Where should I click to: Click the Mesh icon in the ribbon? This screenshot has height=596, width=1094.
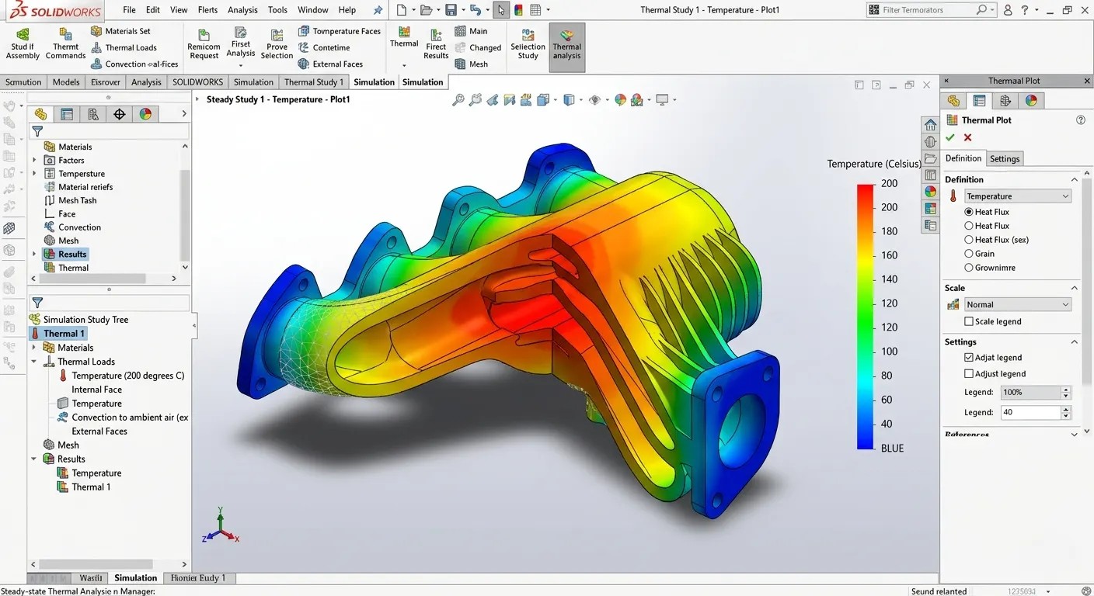click(x=471, y=64)
